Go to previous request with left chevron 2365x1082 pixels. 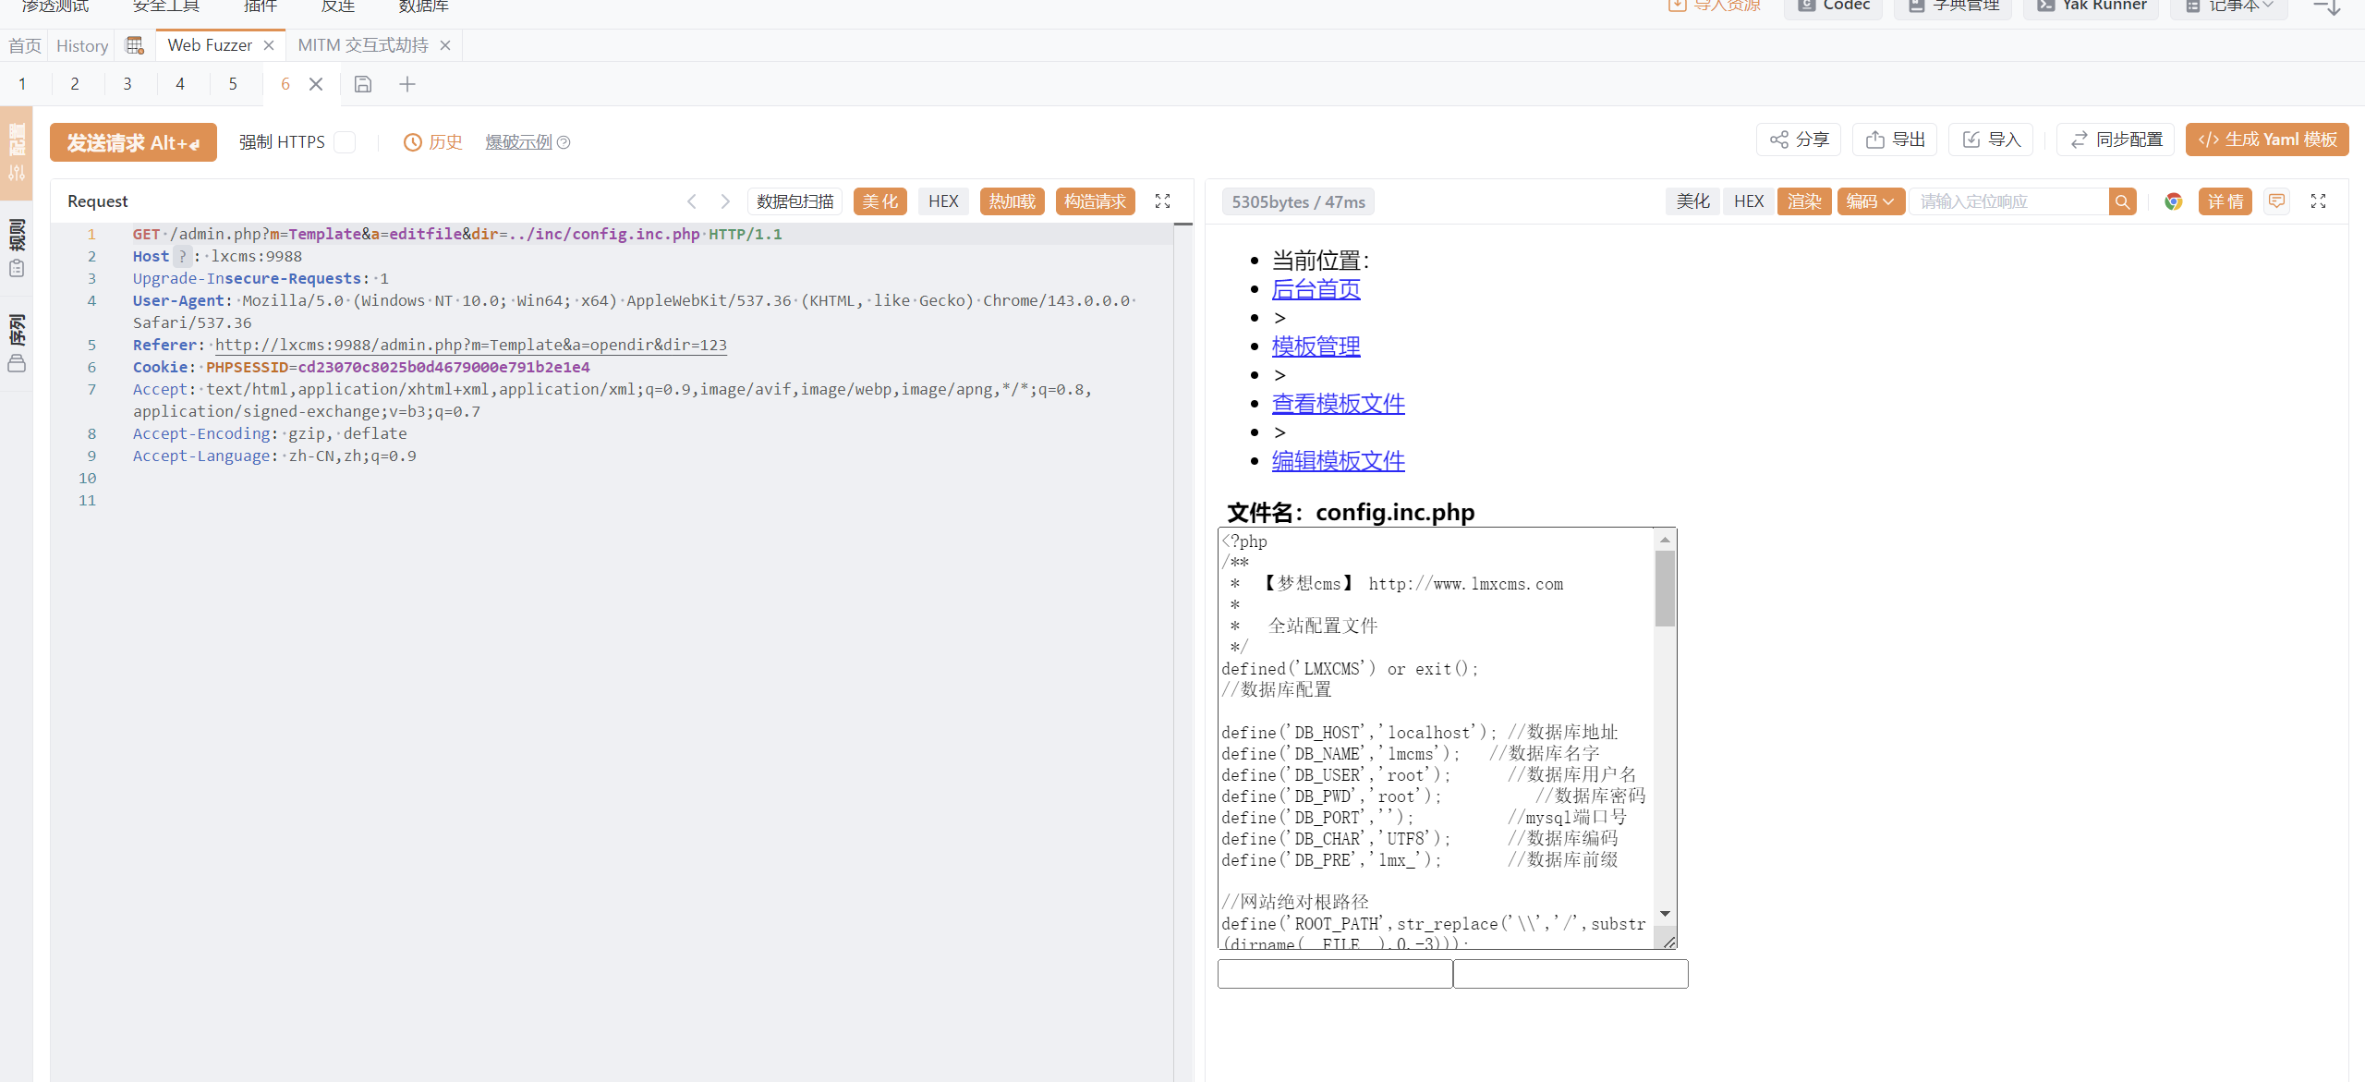pos(691,201)
